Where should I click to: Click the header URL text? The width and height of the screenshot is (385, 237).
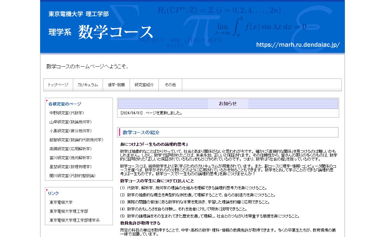click(x=298, y=45)
